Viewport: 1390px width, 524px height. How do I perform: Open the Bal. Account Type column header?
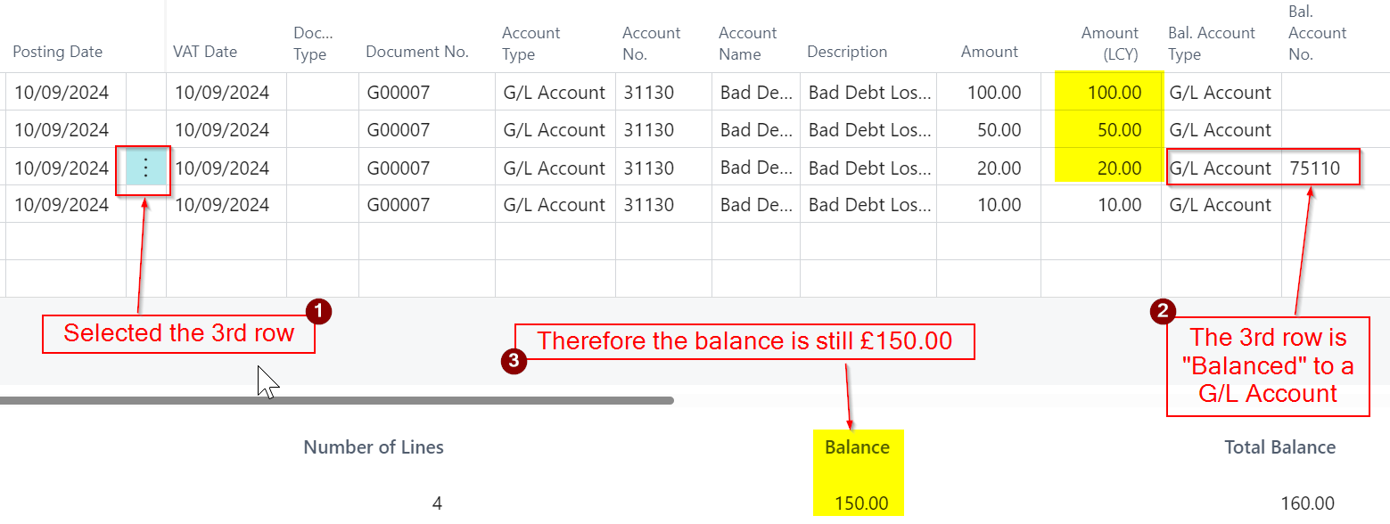tap(1212, 44)
